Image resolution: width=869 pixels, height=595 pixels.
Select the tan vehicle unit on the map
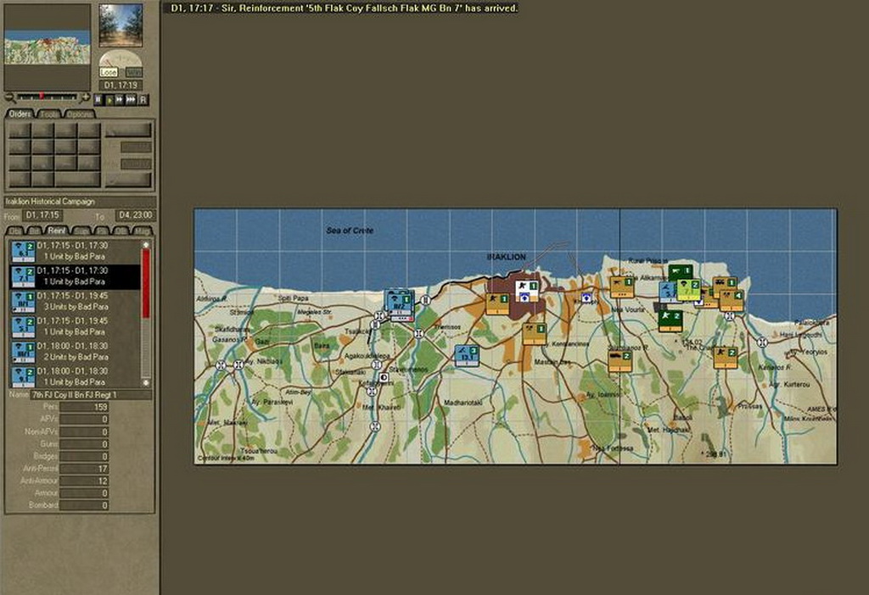coord(620,361)
